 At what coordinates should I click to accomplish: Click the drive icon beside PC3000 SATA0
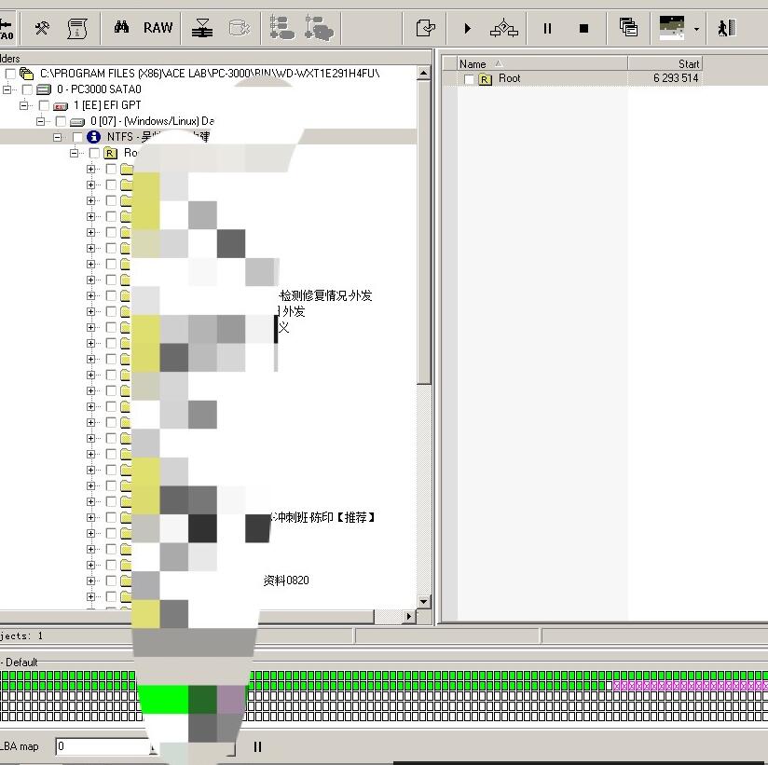44,89
